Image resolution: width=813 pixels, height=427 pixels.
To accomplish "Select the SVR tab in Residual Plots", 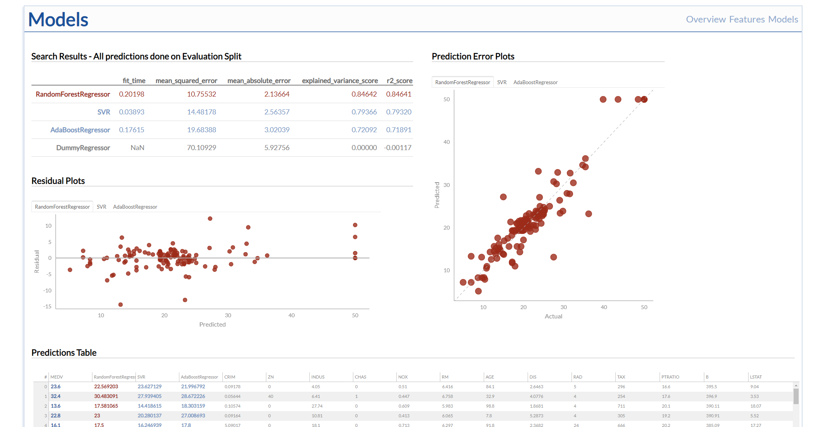I will (x=101, y=207).
